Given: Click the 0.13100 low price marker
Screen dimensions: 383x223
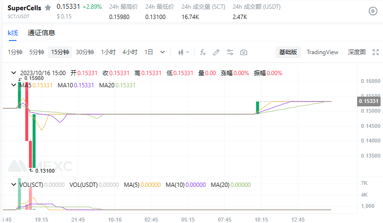Looking at the screenshot, I should 45,171.
